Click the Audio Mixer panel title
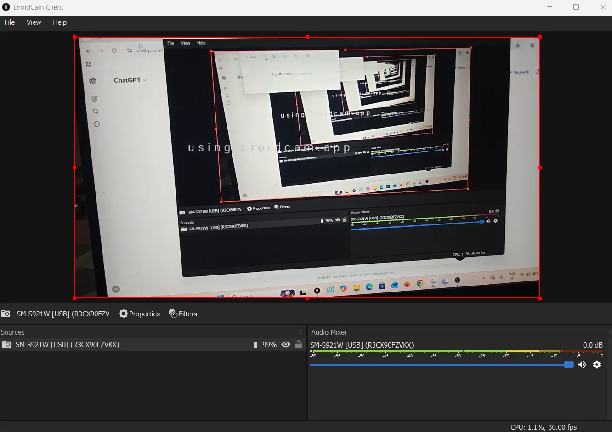 pyautogui.click(x=329, y=332)
